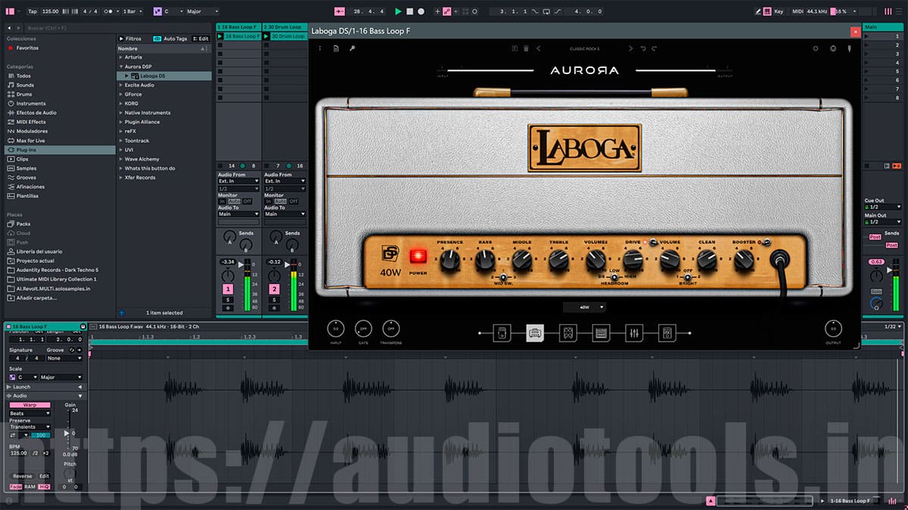The width and height of the screenshot is (908, 510).
Task: Click the record button in transport
Action: tap(421, 11)
